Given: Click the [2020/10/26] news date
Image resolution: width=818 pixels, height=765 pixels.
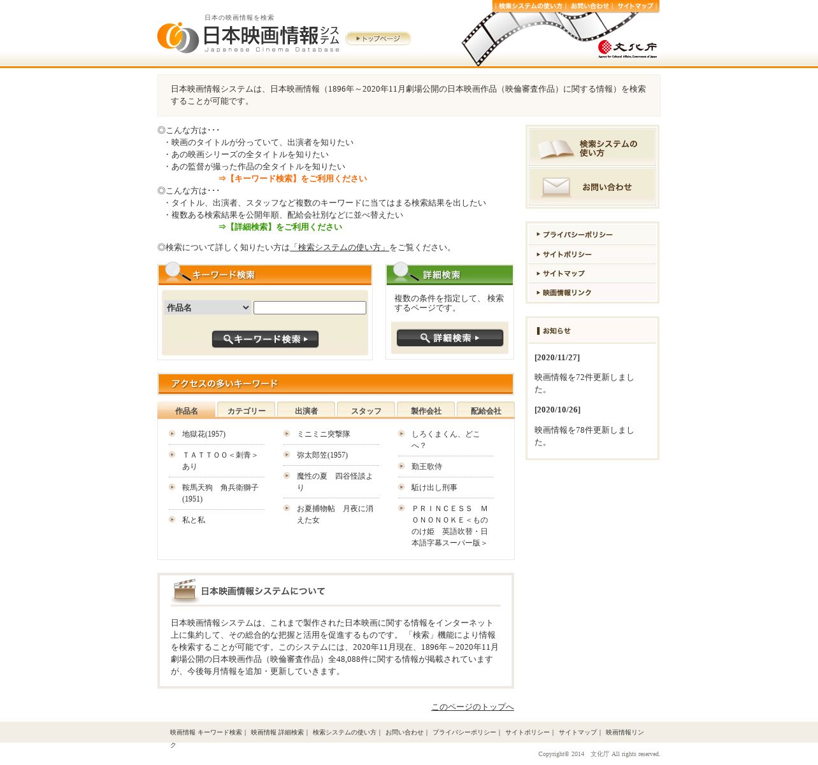Looking at the screenshot, I should pyautogui.click(x=557, y=410).
